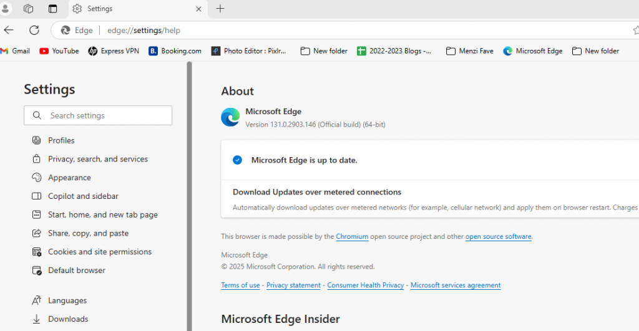This screenshot has width=639, height=331.
Task: Open Start, home, and new tab page
Action: click(x=103, y=214)
